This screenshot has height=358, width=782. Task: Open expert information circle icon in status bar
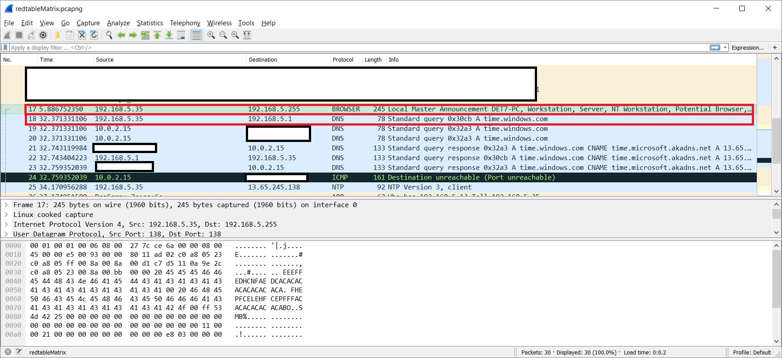(x=8, y=352)
